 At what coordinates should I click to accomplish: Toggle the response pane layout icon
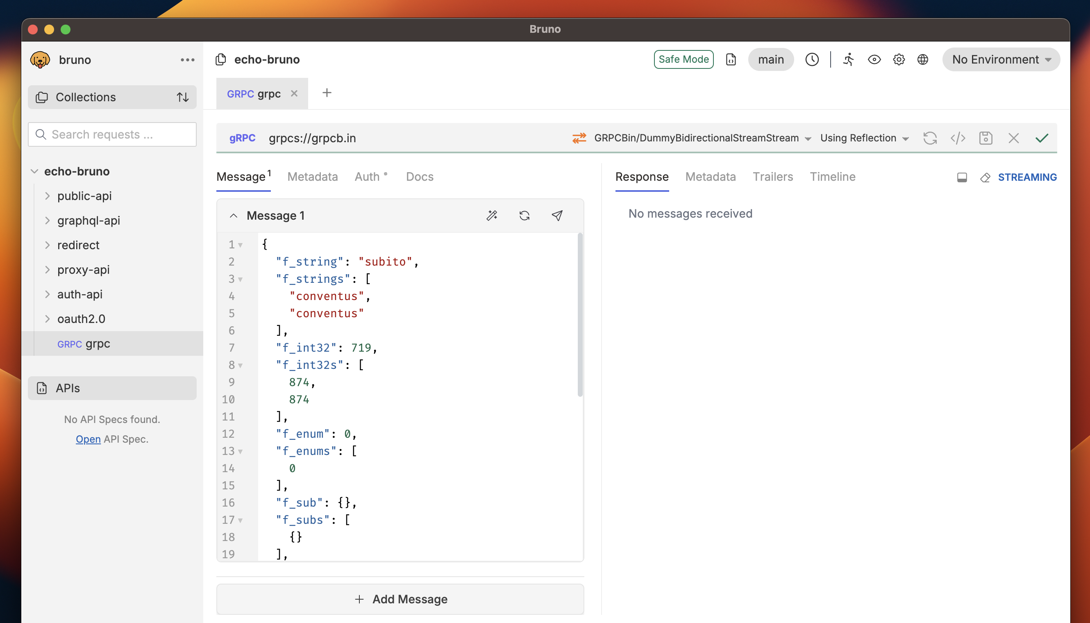coord(962,177)
